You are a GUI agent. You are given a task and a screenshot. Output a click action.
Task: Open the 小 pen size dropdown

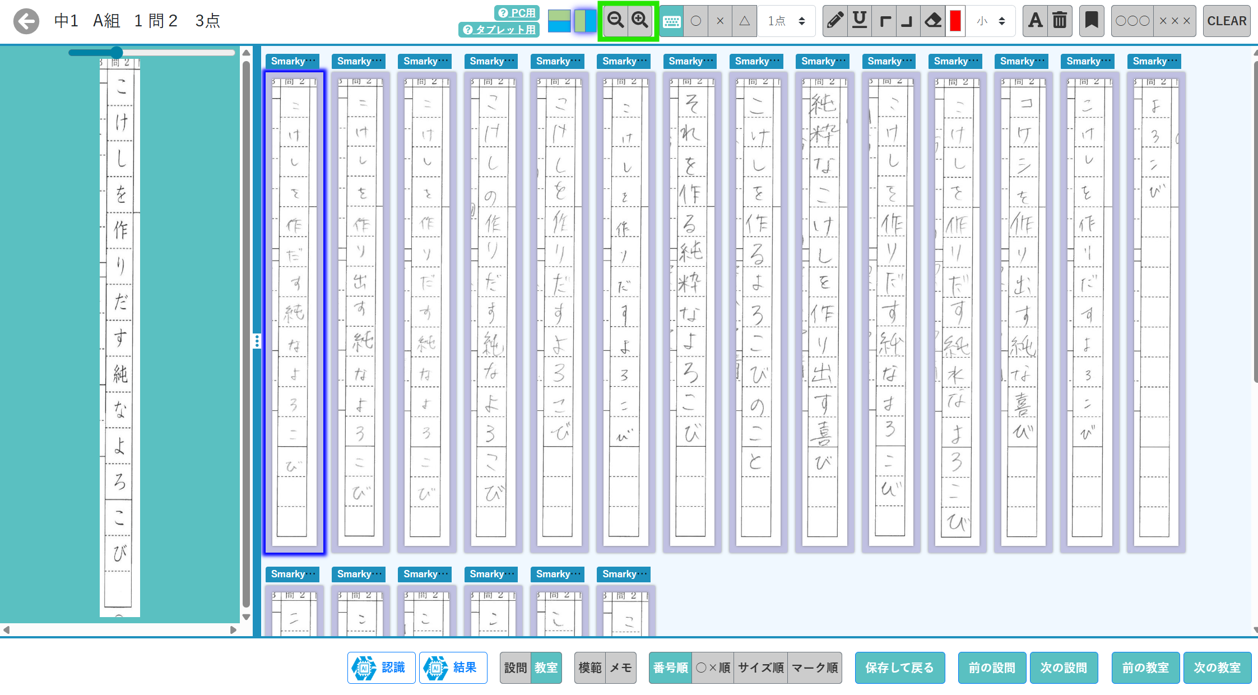click(991, 21)
